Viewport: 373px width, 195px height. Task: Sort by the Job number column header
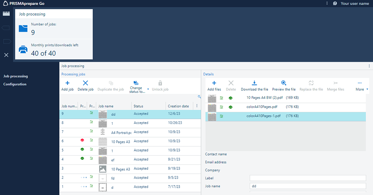(70, 106)
